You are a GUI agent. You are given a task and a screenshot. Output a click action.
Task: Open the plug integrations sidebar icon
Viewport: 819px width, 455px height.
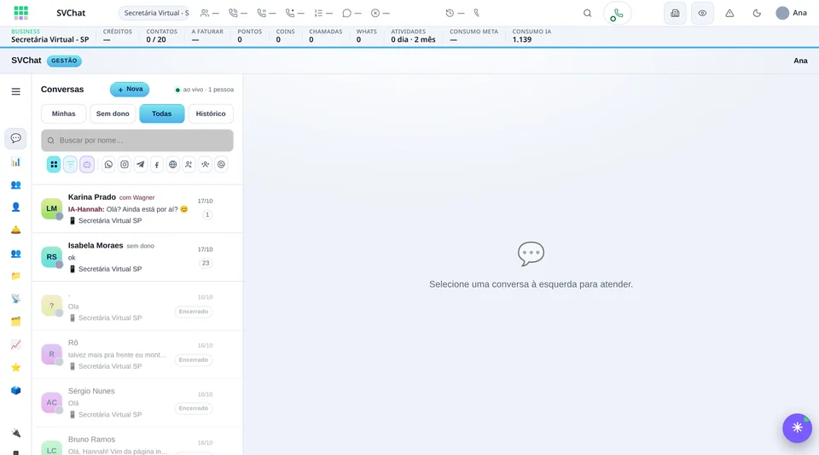[x=15, y=433]
